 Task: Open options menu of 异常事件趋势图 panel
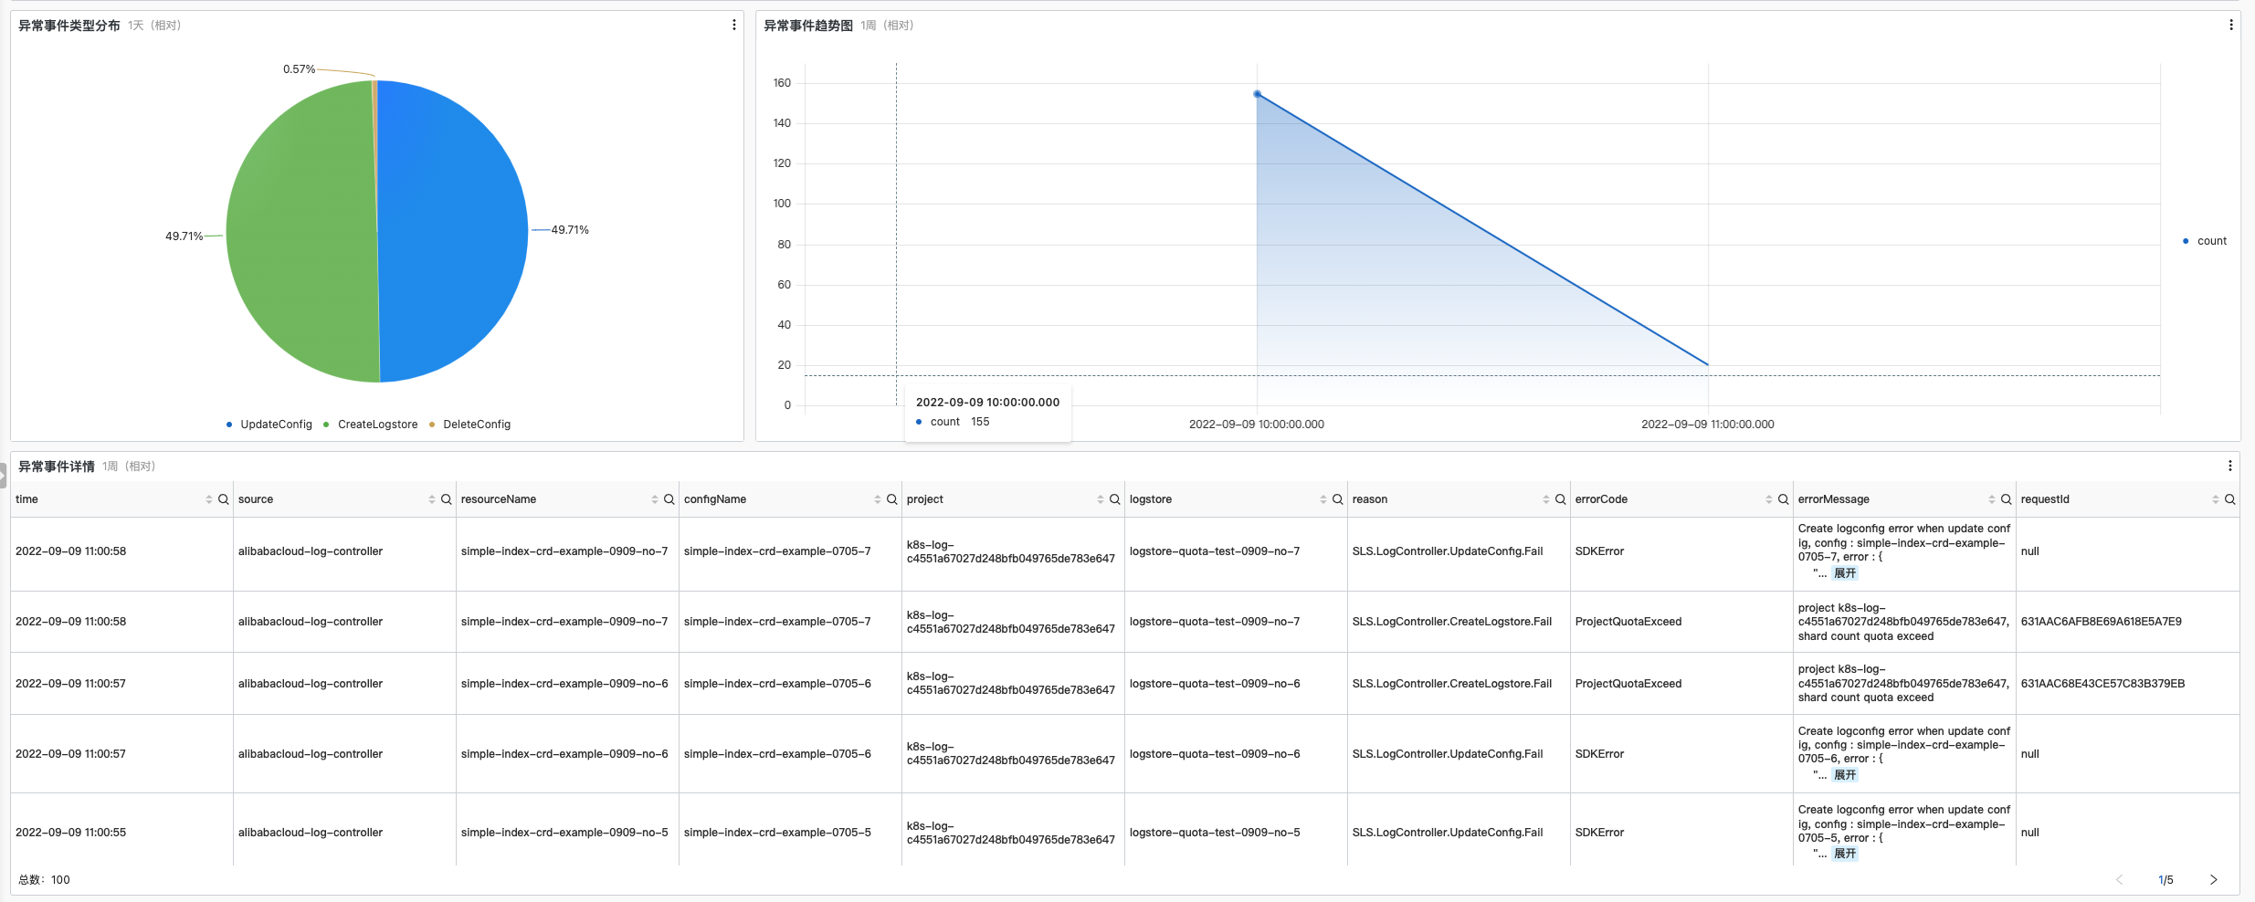[x=2232, y=24]
